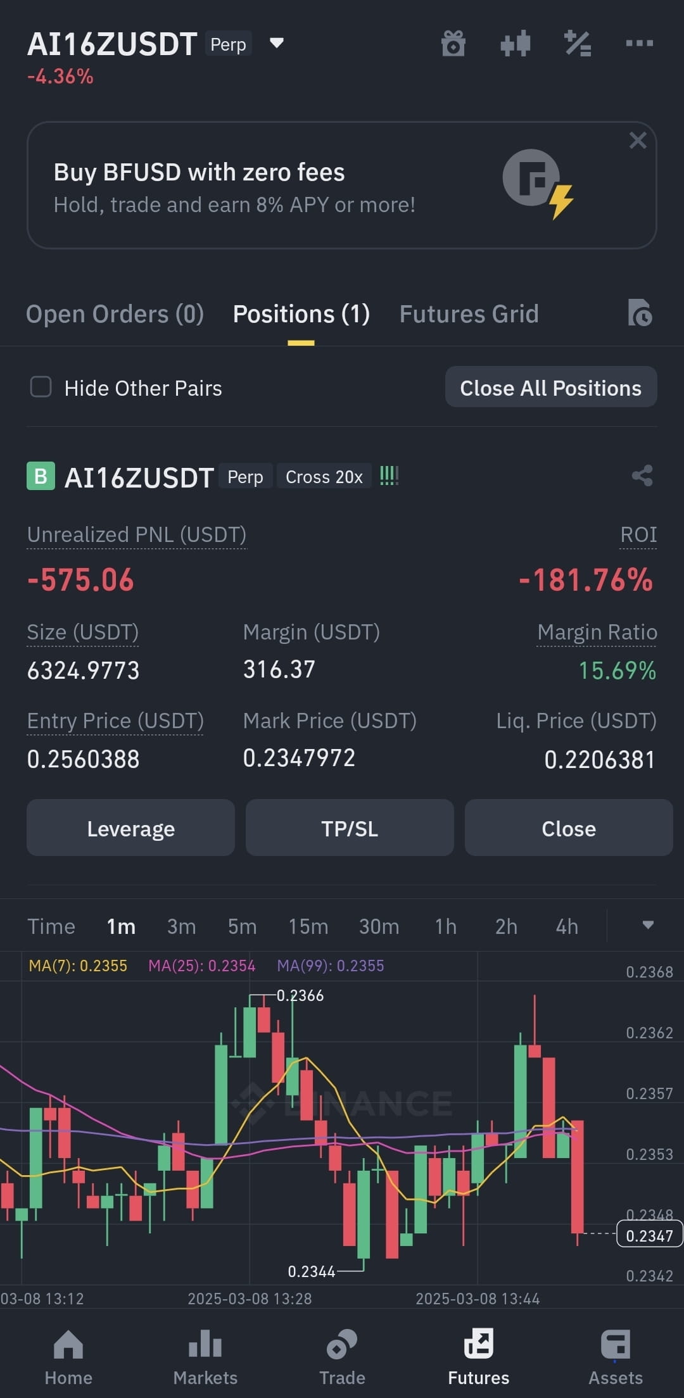Open the candlestick chart icon
This screenshot has width=684, height=1398.
(515, 44)
